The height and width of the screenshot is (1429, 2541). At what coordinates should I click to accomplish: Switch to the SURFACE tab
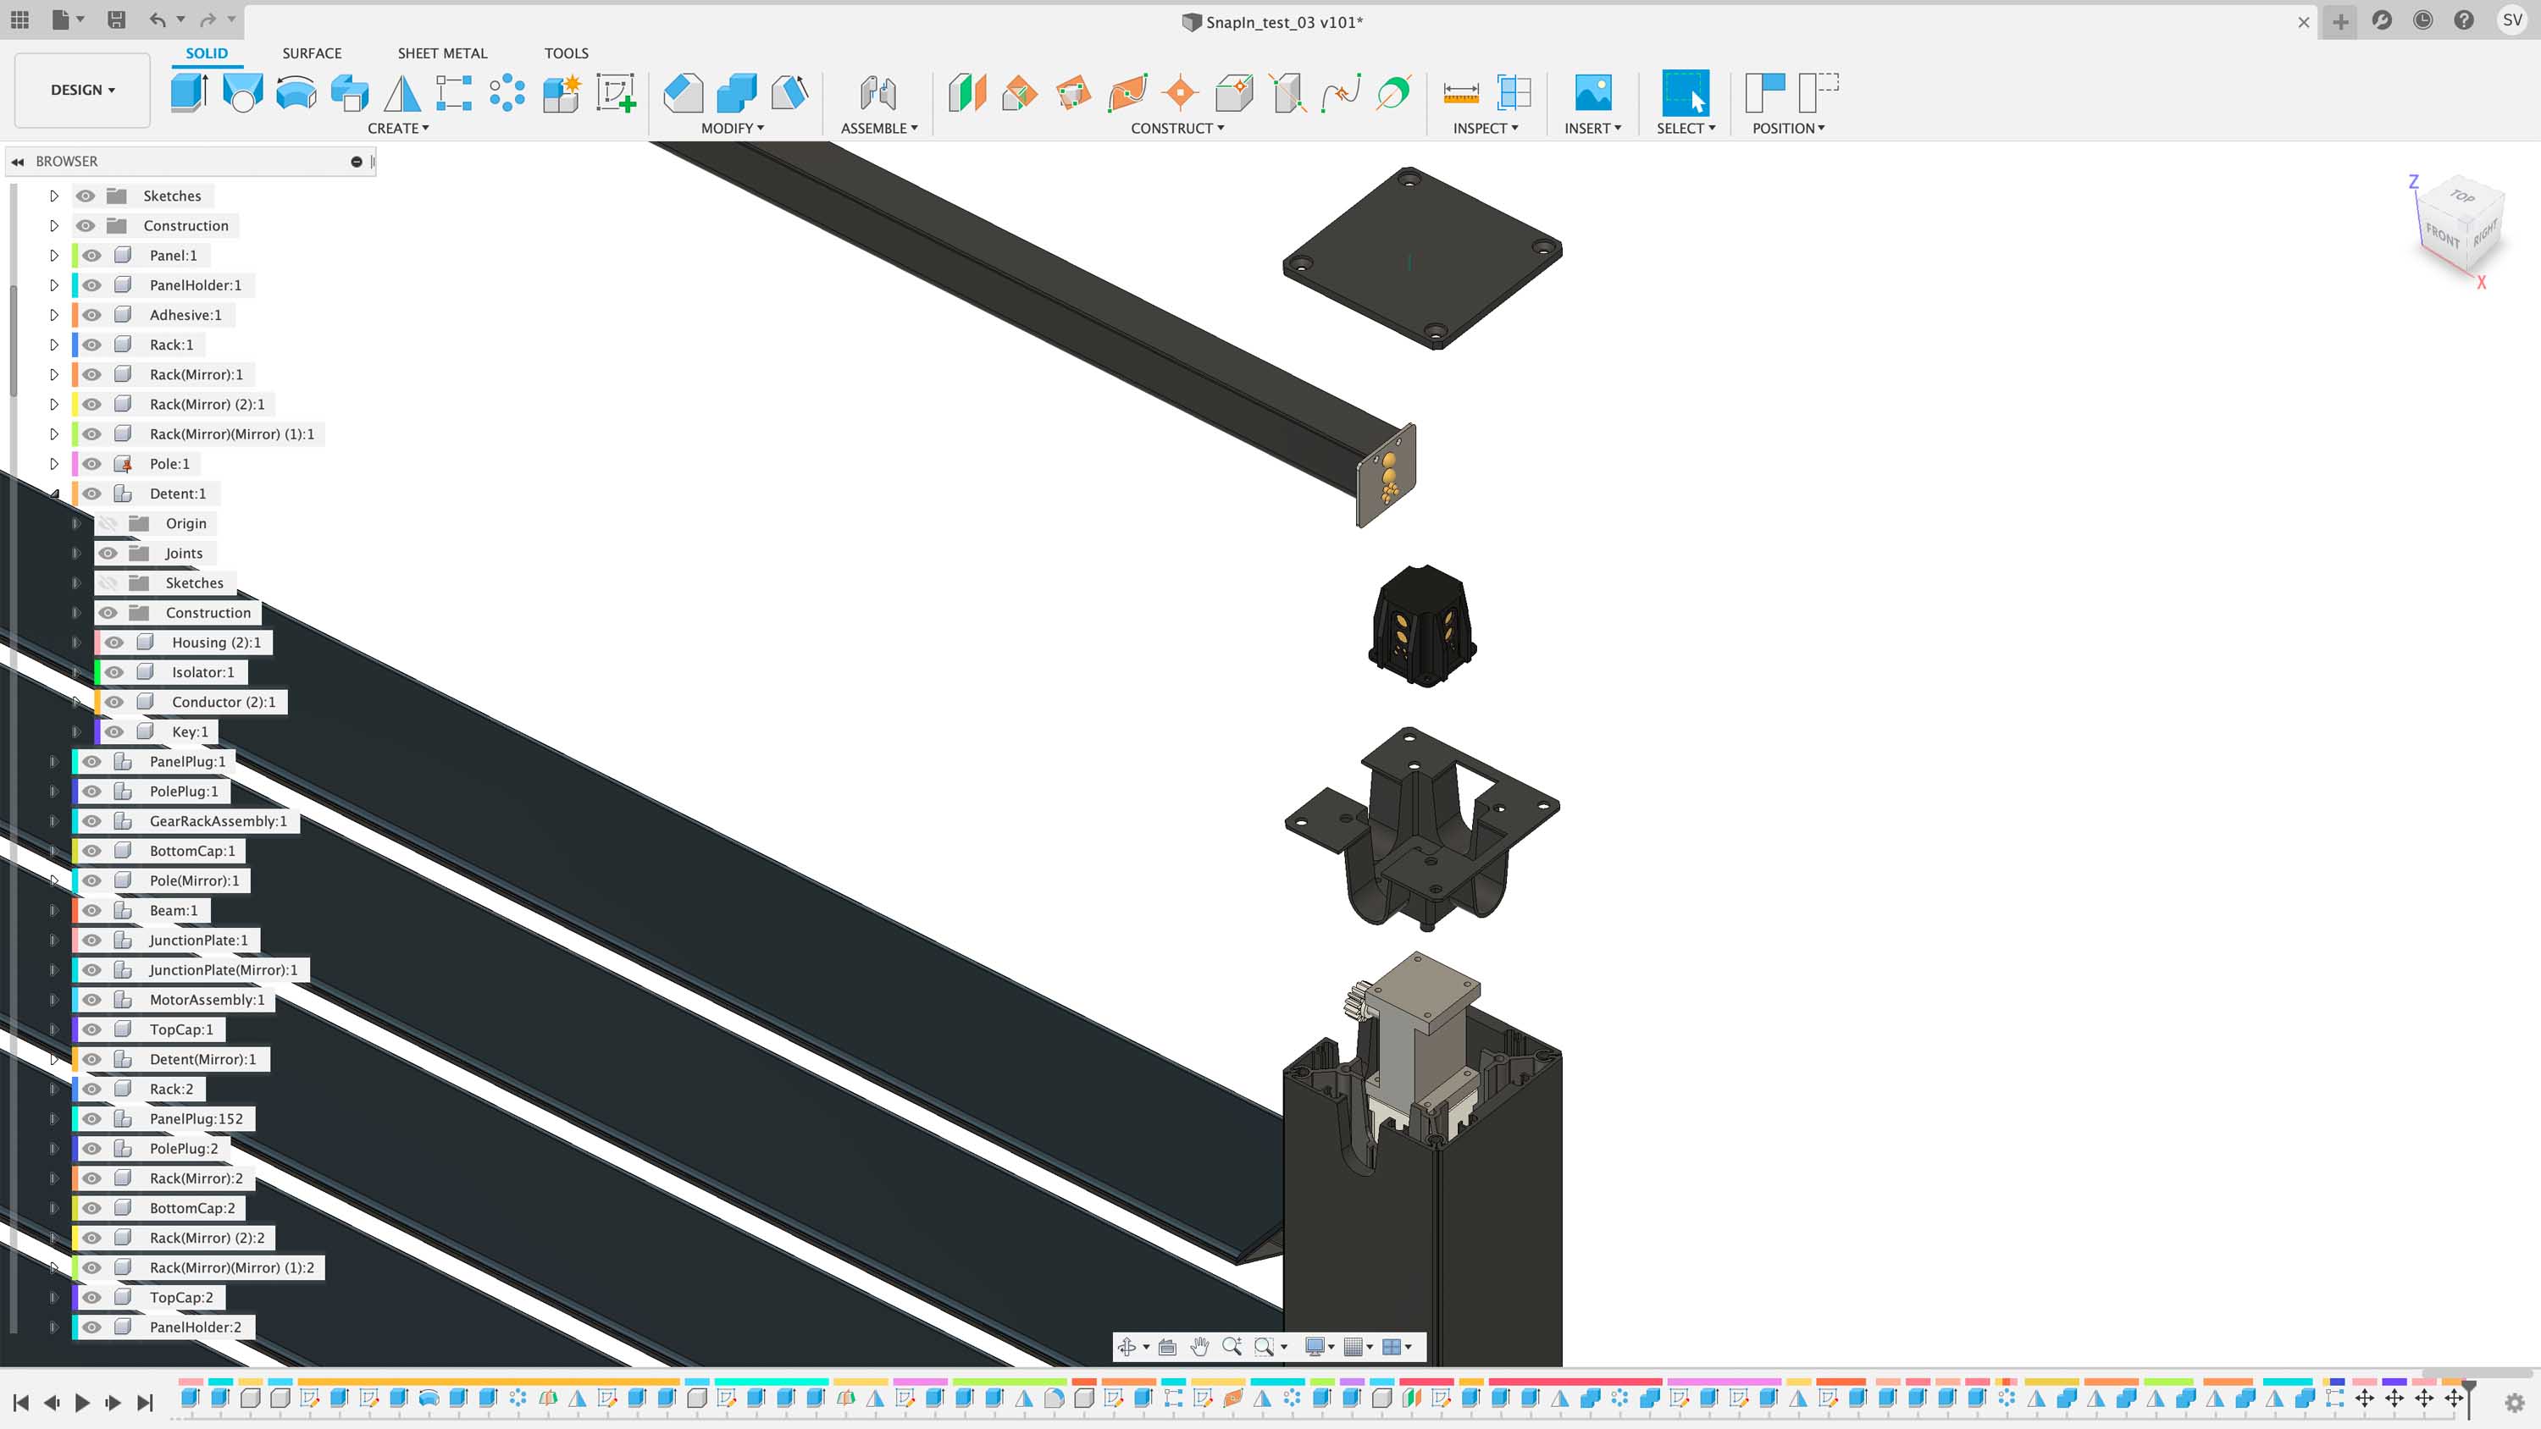point(312,53)
